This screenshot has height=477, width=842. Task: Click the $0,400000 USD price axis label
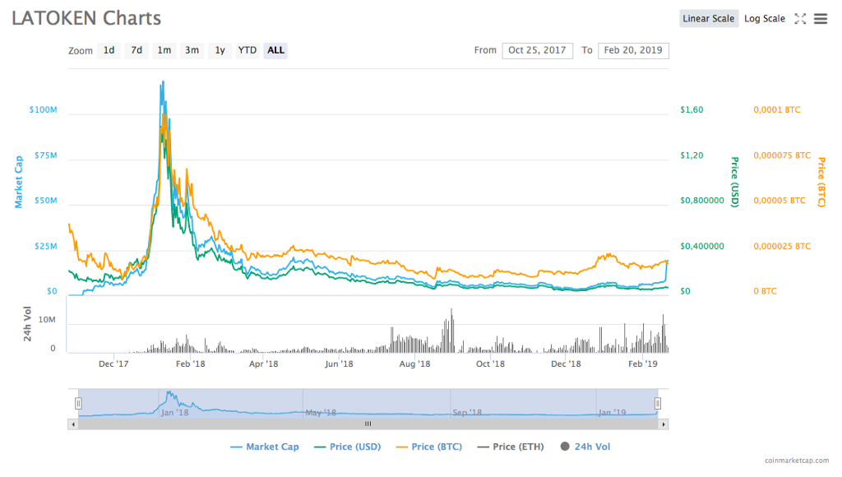point(702,246)
